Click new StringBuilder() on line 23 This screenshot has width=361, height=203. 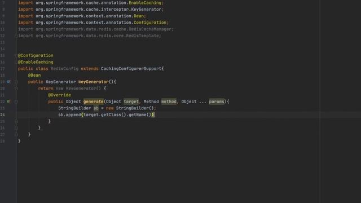click(130, 108)
